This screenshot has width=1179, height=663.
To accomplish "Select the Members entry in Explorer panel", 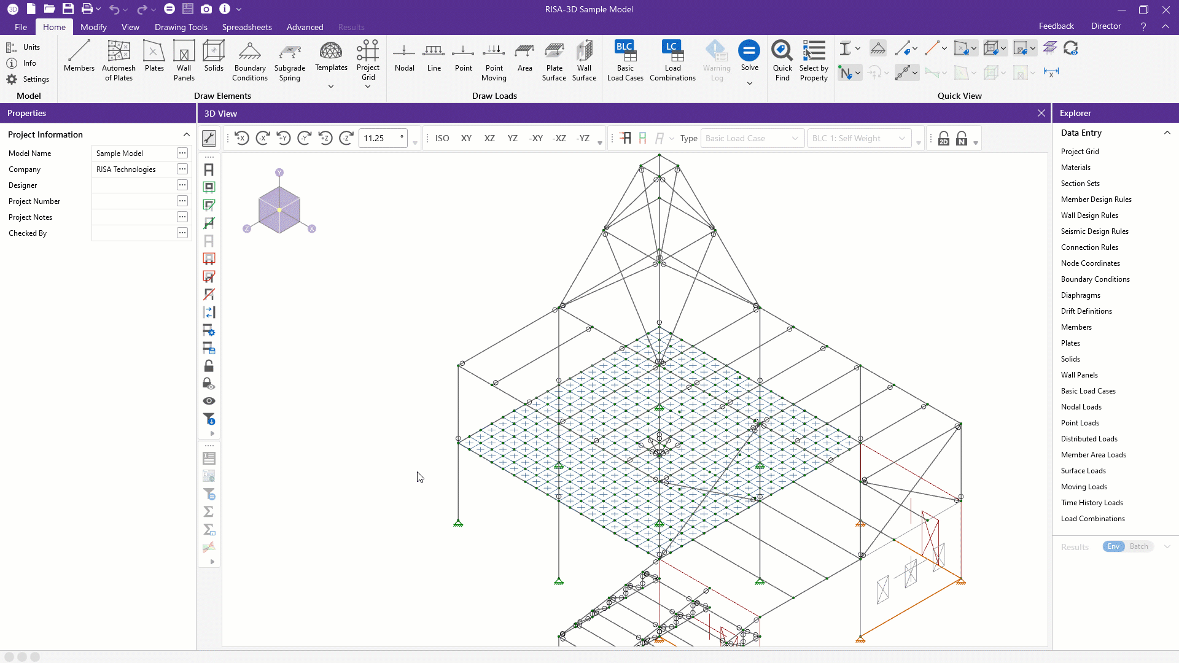I will pyautogui.click(x=1077, y=327).
